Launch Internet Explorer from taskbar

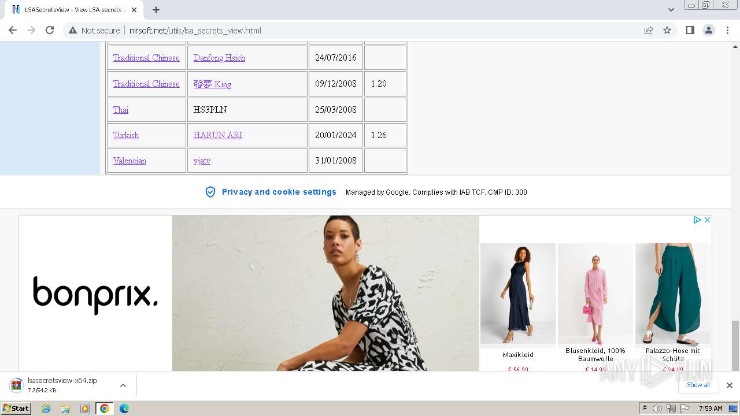click(x=46, y=408)
